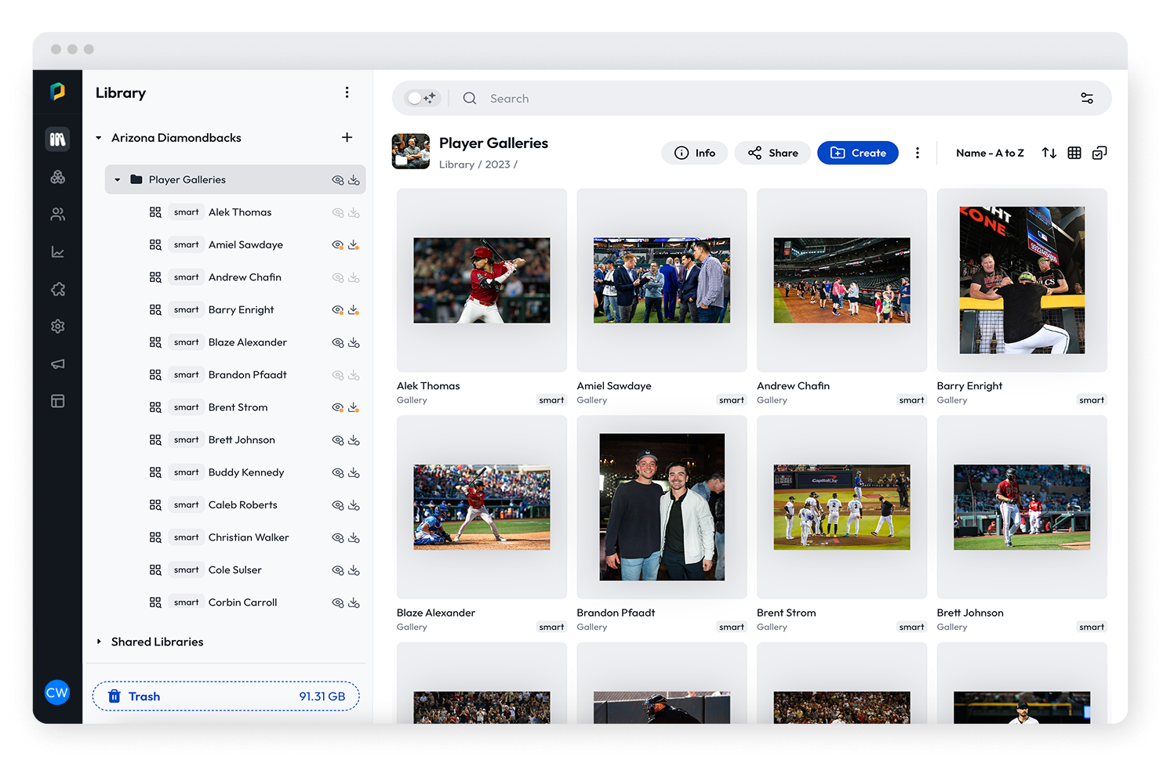Toggle visibility for Alek Thomas gallery
Image resolution: width=1167 pixels, height=763 pixels.
point(338,213)
